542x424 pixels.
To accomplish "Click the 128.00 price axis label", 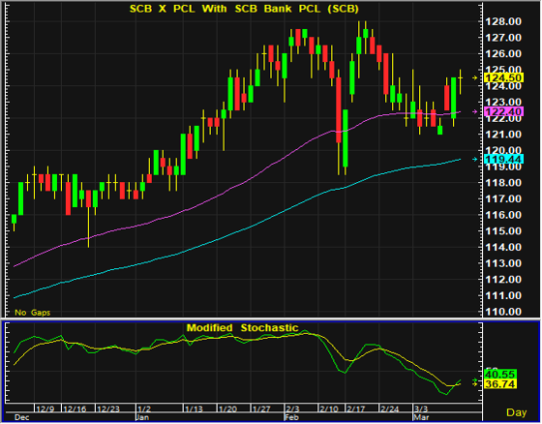I will pyautogui.click(x=503, y=22).
